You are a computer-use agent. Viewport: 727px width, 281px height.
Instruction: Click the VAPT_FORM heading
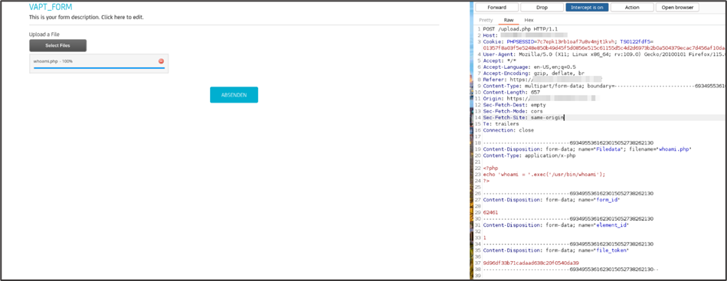pyautogui.click(x=51, y=8)
